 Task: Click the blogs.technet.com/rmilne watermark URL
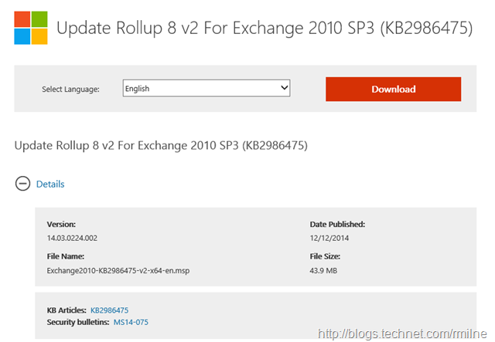(x=402, y=334)
